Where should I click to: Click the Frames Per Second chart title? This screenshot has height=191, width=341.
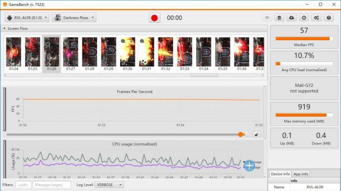[x=135, y=92]
